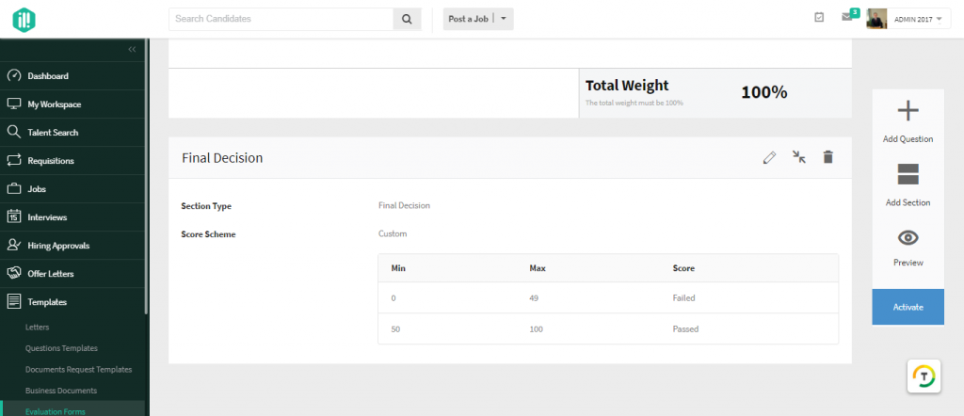Viewport: 964px width, 416px height.
Task: Open Business Documents submenu
Action: point(61,391)
